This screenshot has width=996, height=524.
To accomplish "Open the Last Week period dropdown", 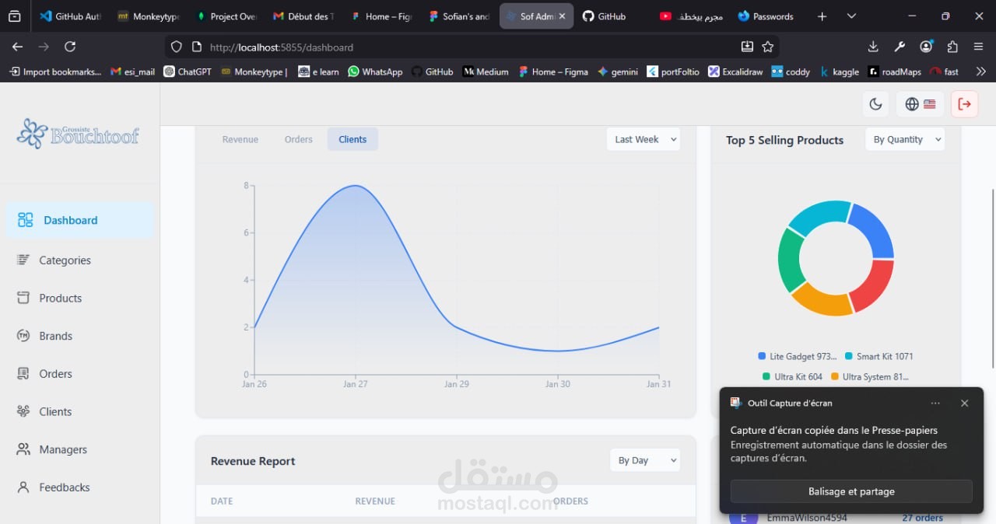I will (x=643, y=139).
